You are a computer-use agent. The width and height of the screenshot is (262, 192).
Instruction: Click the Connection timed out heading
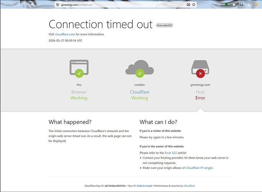pos(101,24)
